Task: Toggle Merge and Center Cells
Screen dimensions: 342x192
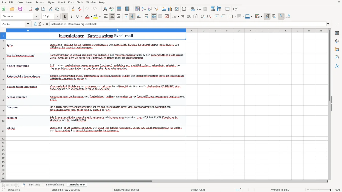Action: pyautogui.click(x=154, y=16)
